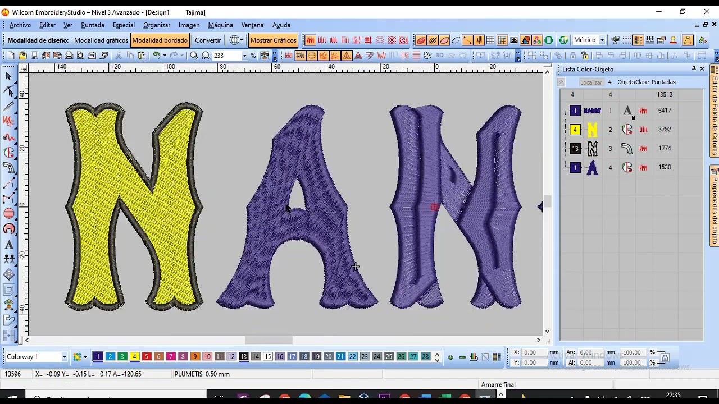
Task: Click the Open design folder icon
Action: 22,56
